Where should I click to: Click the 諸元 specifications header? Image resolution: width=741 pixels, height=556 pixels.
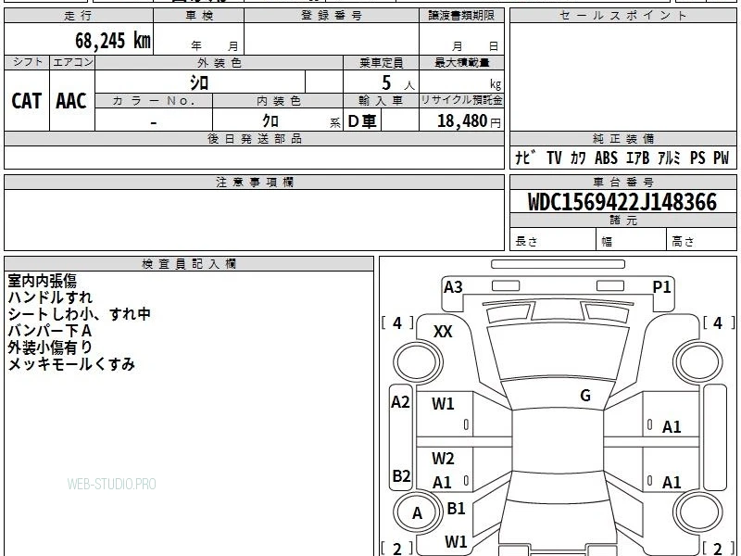(x=622, y=221)
